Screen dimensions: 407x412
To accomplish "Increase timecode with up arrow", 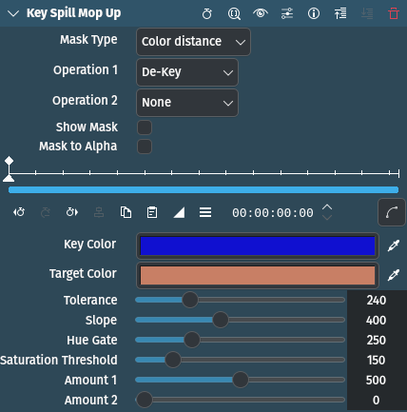I will point(327,207).
